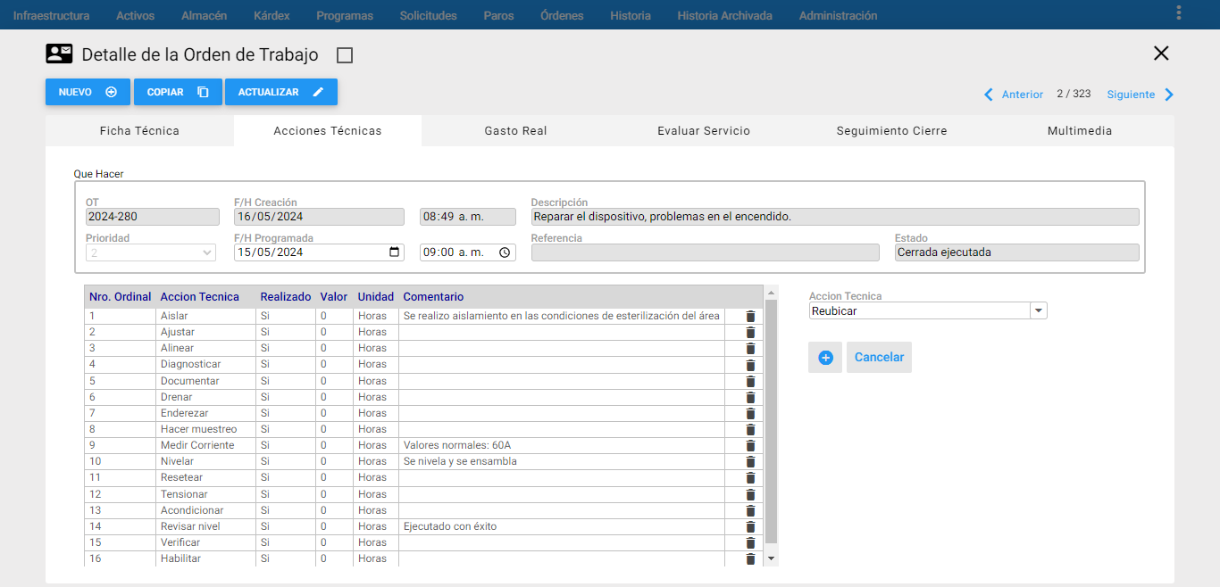Image resolution: width=1220 pixels, height=587 pixels.
Task: Open the three-dot options menu in top bar
Action: tap(1179, 12)
